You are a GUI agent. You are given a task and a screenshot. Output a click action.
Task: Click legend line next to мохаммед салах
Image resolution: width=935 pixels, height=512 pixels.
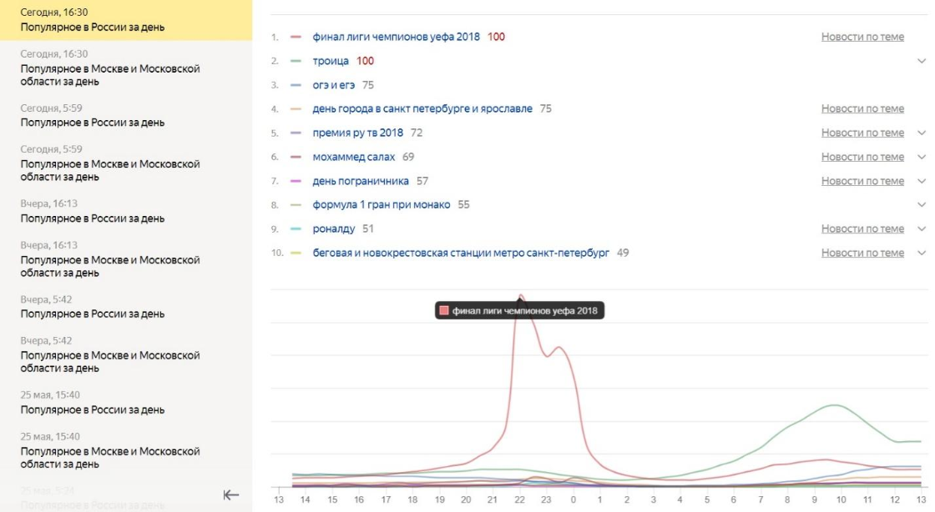(x=296, y=157)
